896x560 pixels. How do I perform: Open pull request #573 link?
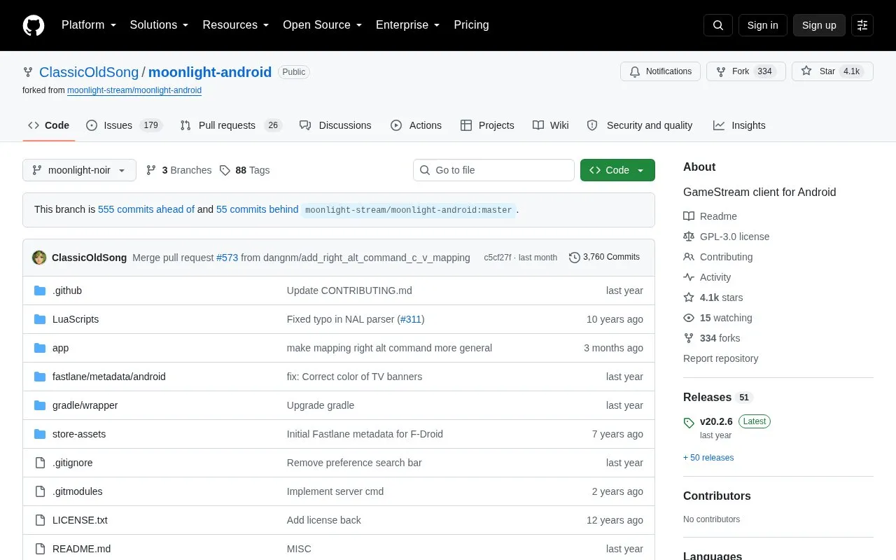tap(227, 258)
